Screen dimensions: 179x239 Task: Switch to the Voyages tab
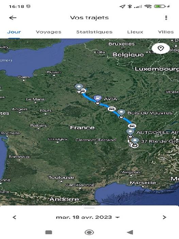(48, 32)
